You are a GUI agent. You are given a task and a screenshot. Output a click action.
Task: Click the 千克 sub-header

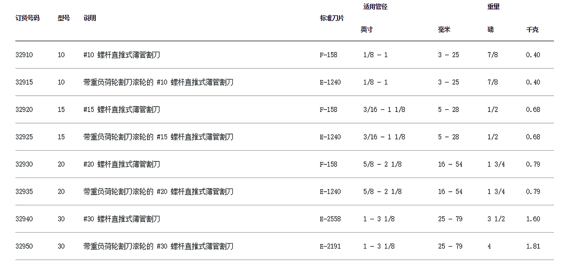point(532,30)
